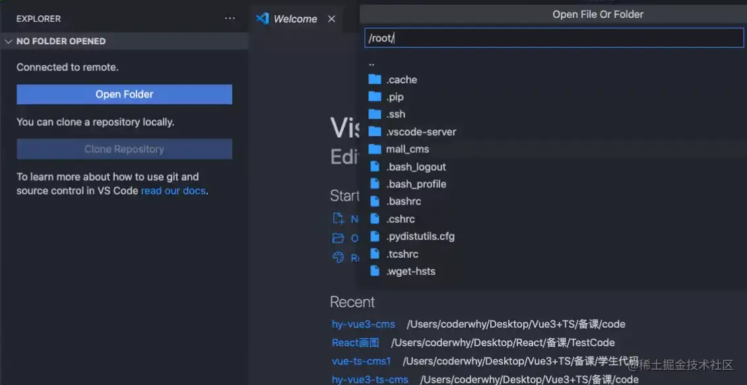Image resolution: width=747 pixels, height=385 pixels.
Task: Click the Open Folder button
Action: pyautogui.click(x=124, y=94)
